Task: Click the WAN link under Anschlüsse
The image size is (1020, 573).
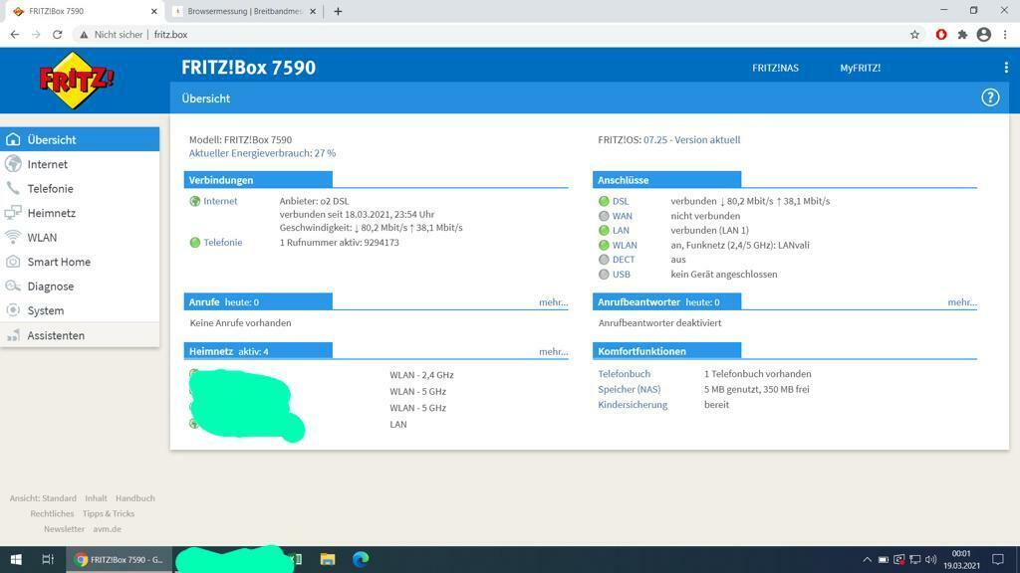Action: click(622, 216)
